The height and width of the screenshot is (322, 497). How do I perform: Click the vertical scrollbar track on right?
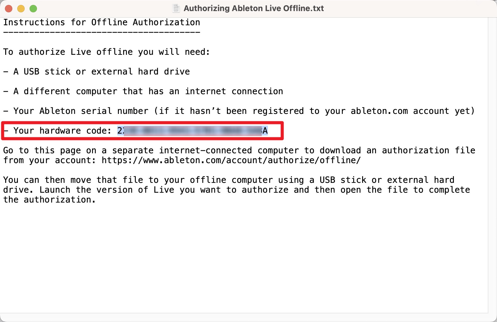[492, 165]
